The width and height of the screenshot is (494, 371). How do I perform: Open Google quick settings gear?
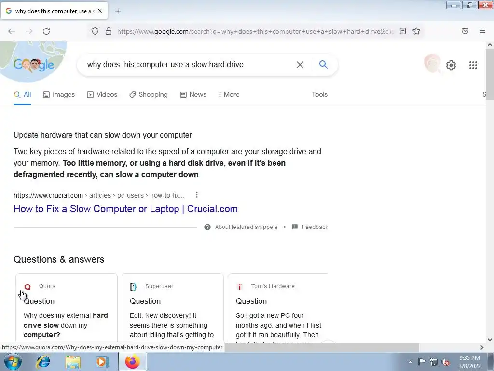(x=451, y=65)
